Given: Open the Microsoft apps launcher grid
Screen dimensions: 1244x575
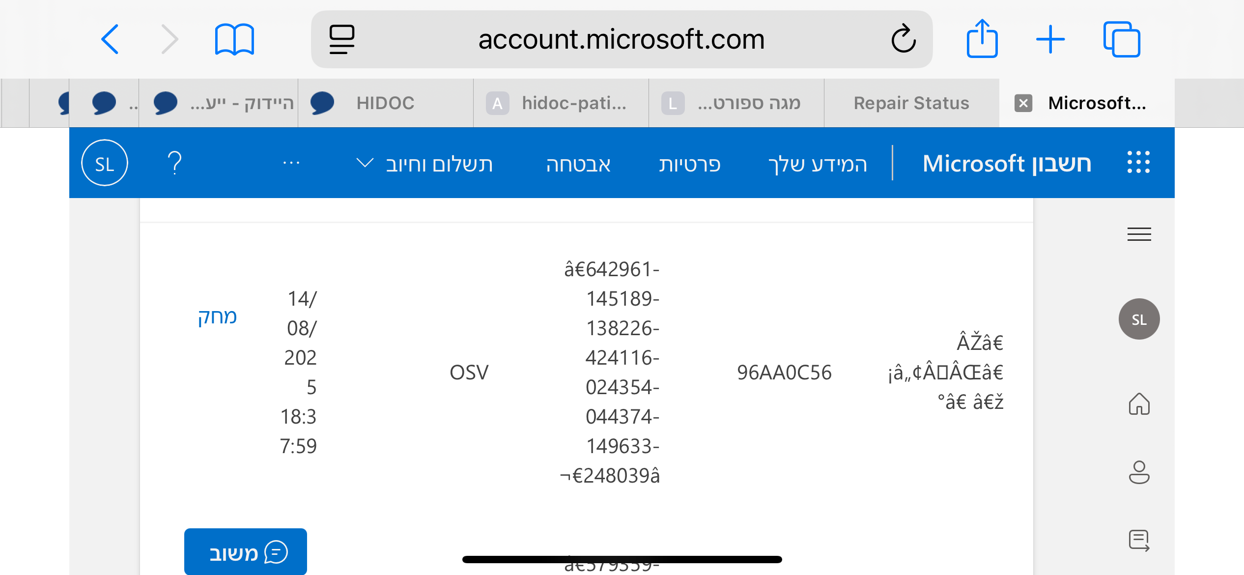Looking at the screenshot, I should click(x=1138, y=162).
